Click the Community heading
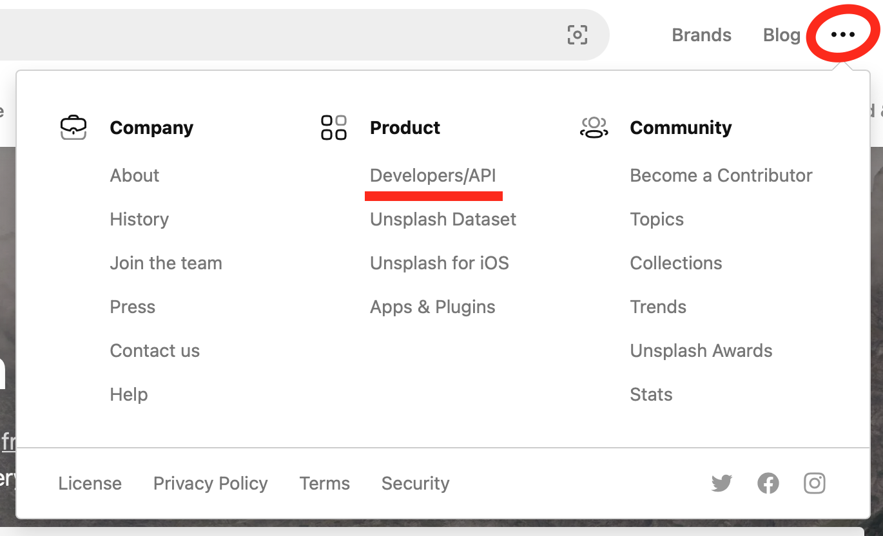The image size is (883, 536). 681,128
